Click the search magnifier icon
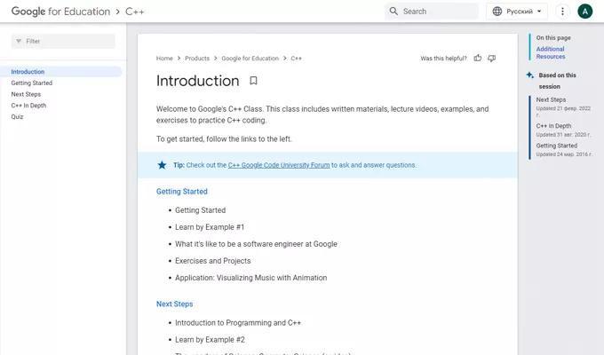 393,12
